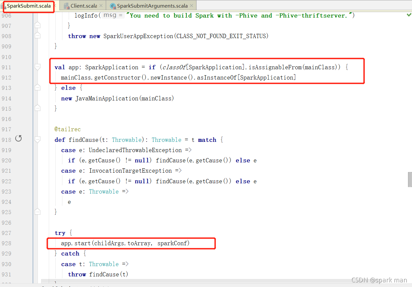
Task: Click the green inspection checkmark indicator
Action: point(409,15)
